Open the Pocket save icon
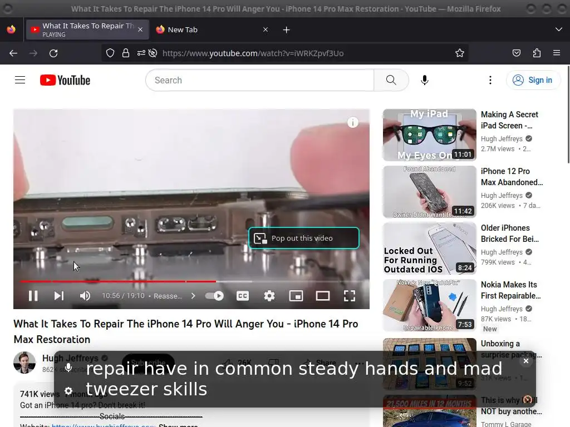The image size is (570, 427). click(x=516, y=53)
